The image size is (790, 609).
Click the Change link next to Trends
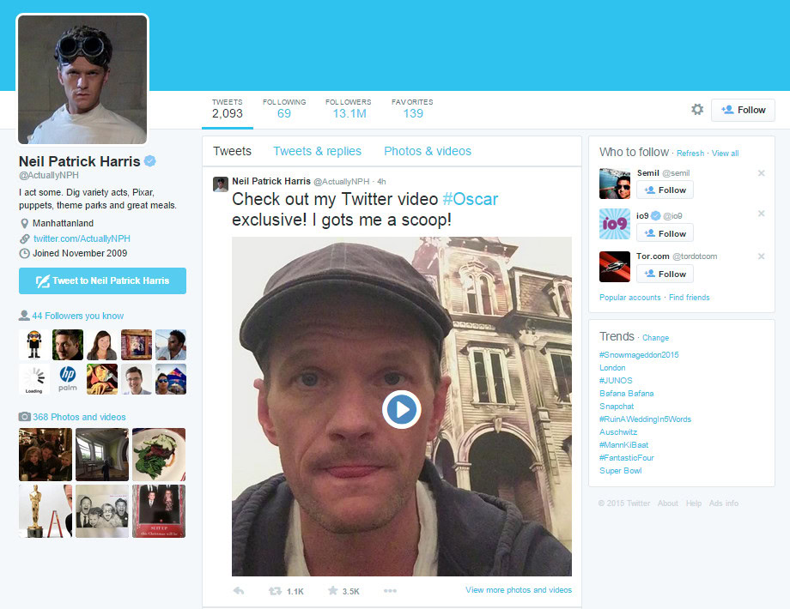[x=655, y=338]
